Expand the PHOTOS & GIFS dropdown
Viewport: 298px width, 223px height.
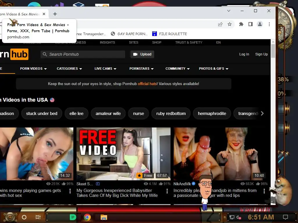tap(214, 69)
